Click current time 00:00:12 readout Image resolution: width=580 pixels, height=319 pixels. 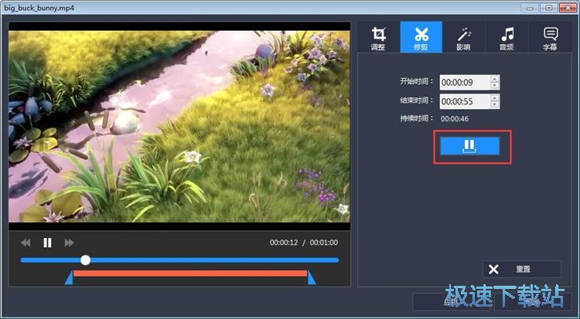tap(284, 243)
